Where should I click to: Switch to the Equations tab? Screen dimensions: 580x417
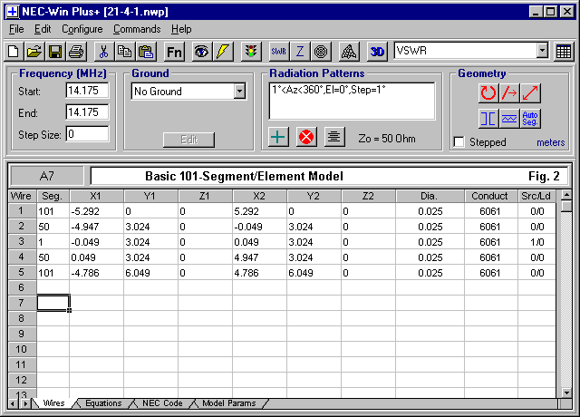(x=103, y=403)
